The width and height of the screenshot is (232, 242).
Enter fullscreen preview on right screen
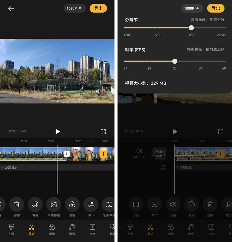tap(221, 132)
